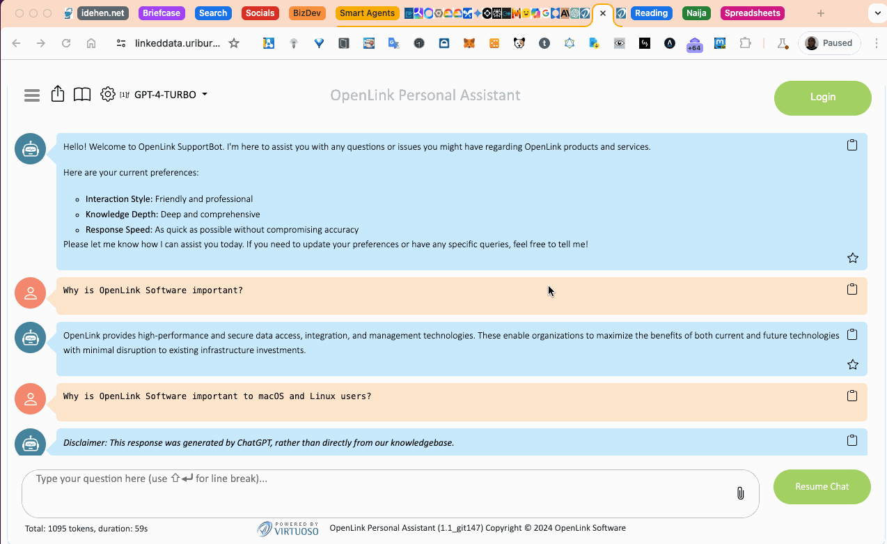Viewport: 887px width, 544px height.
Task: Click the user avatar beside the first question
Action: [x=30, y=293]
